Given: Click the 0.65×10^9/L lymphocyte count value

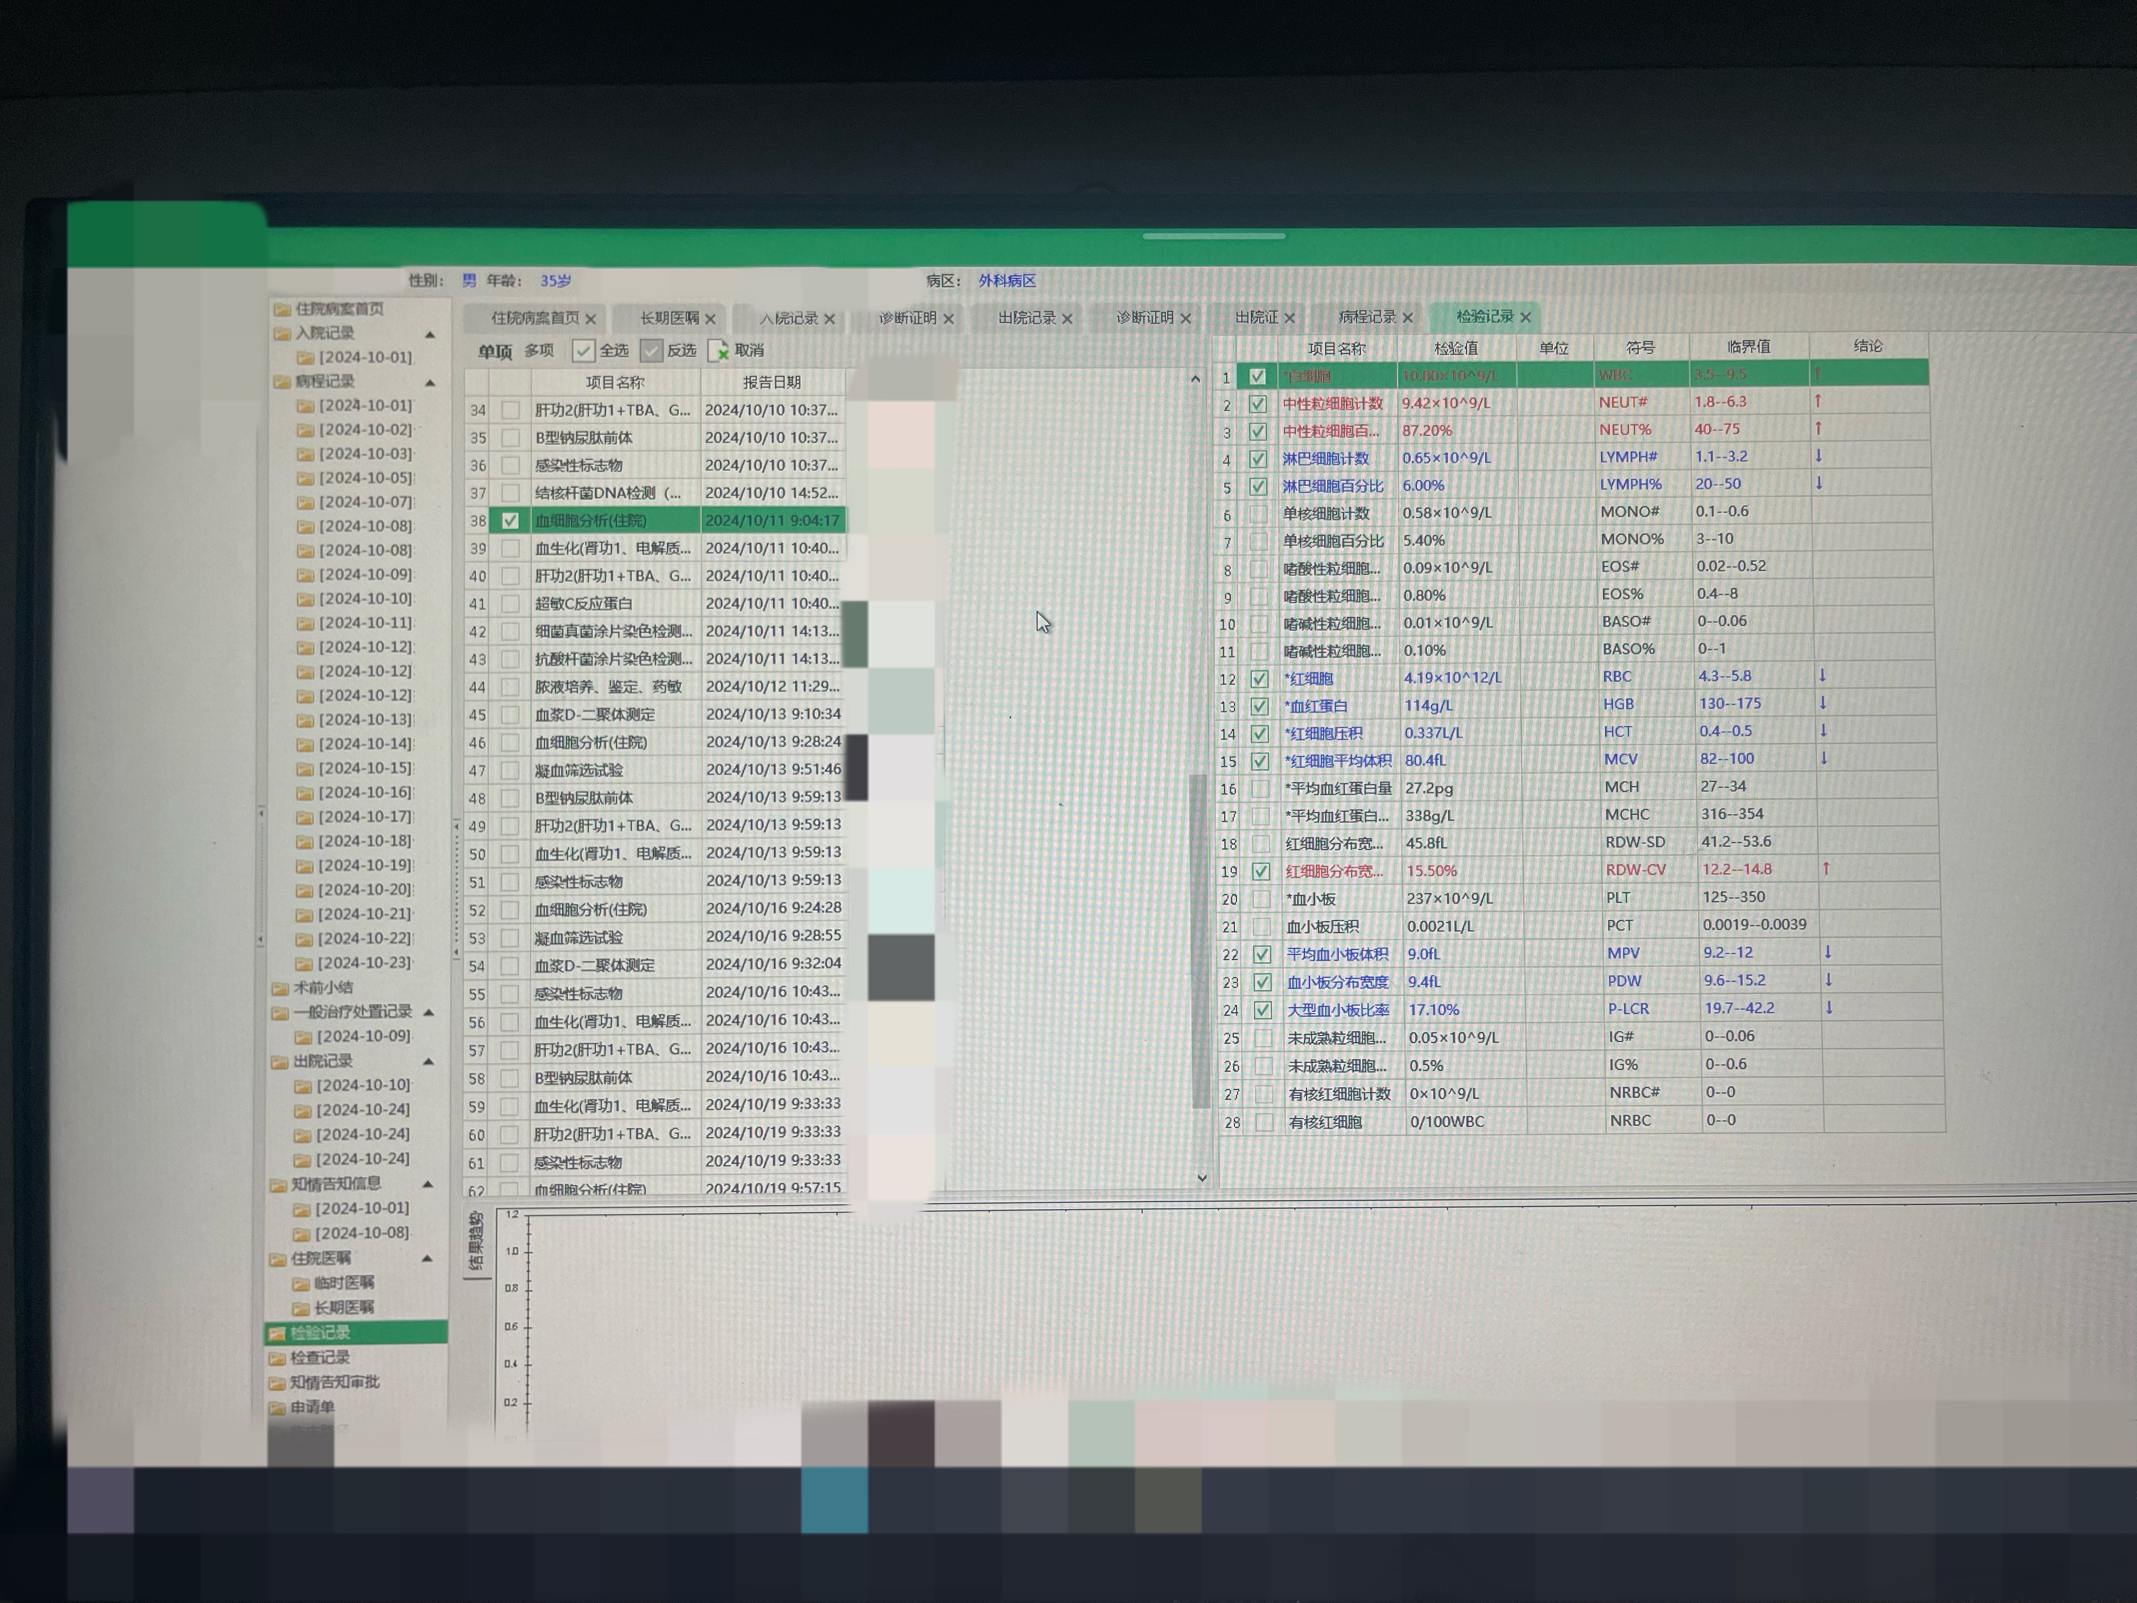Looking at the screenshot, I should 1446,458.
